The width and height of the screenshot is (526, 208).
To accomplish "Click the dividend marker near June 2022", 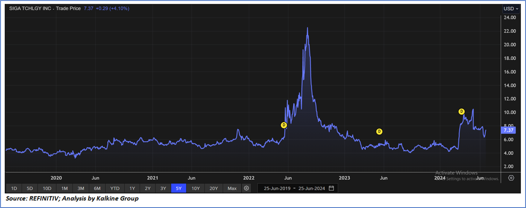I will 284,125.
